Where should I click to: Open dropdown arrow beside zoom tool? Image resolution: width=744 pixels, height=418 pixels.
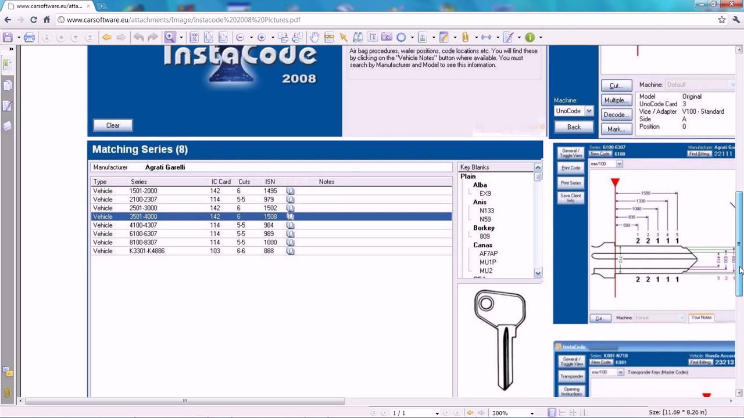[x=181, y=38]
